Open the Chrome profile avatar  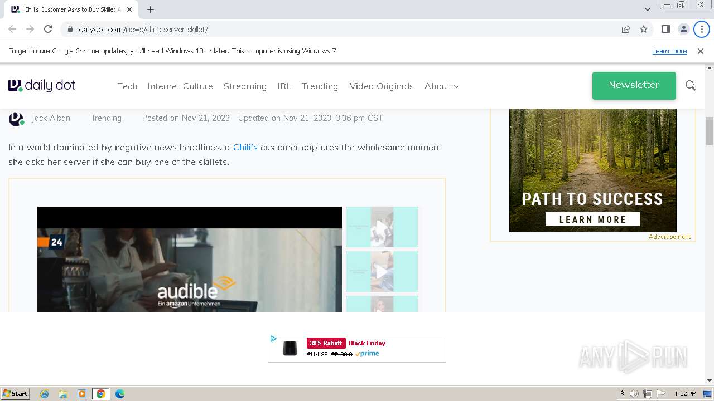tap(683, 29)
